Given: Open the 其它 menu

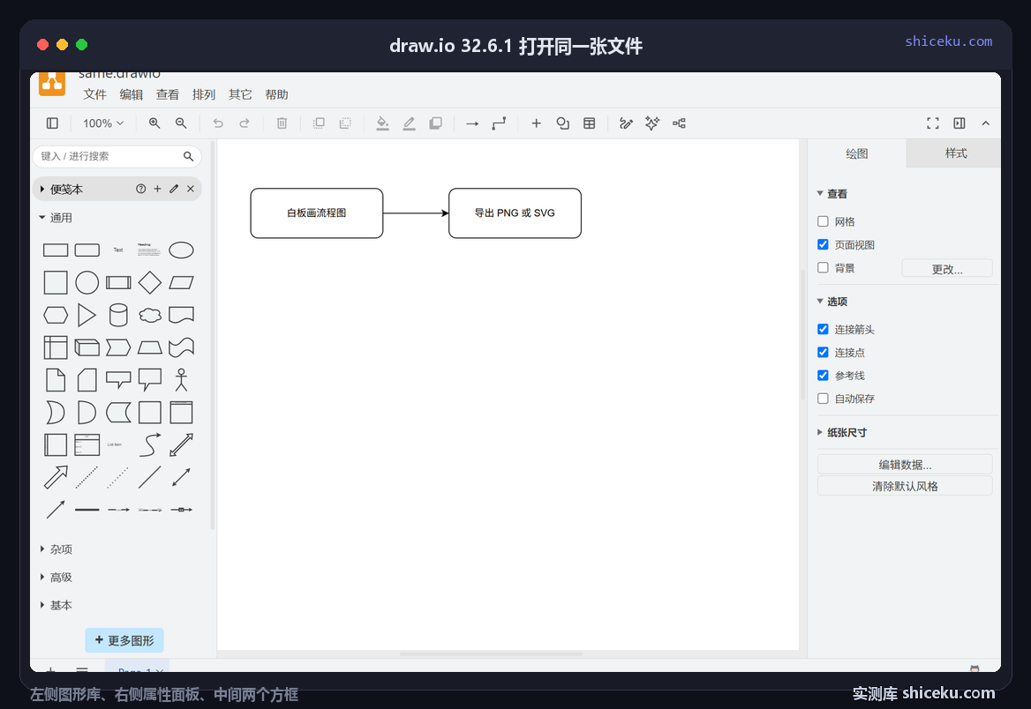Looking at the screenshot, I should tap(240, 94).
